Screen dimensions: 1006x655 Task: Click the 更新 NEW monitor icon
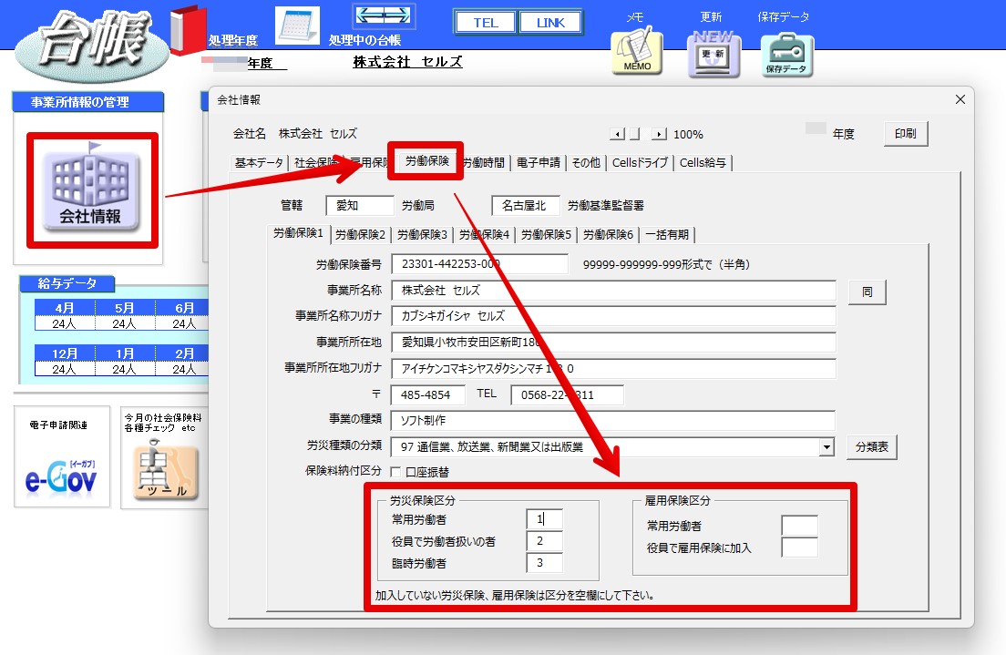[x=713, y=54]
